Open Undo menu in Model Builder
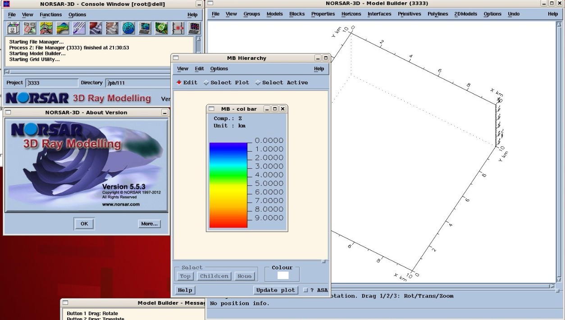 [514, 14]
